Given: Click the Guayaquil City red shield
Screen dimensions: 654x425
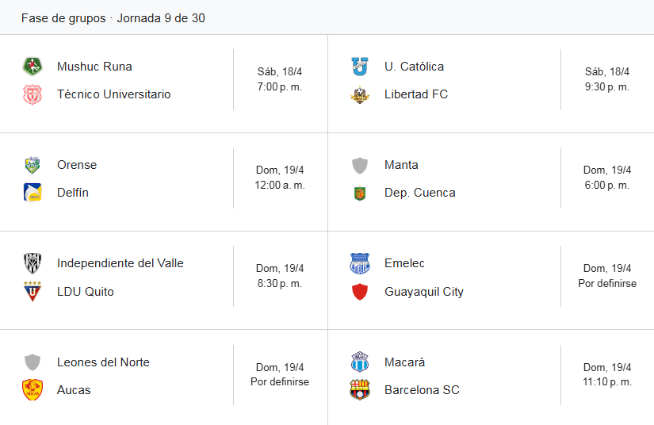Looking at the screenshot, I should [x=360, y=292].
